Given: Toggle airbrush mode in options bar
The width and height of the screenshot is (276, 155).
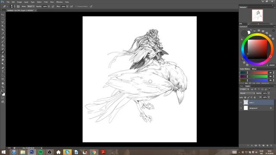Looking at the screenshot, I should (x=72, y=6).
